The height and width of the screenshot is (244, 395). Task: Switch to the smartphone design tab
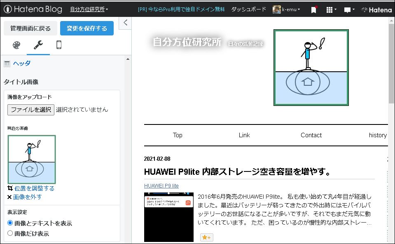point(59,45)
